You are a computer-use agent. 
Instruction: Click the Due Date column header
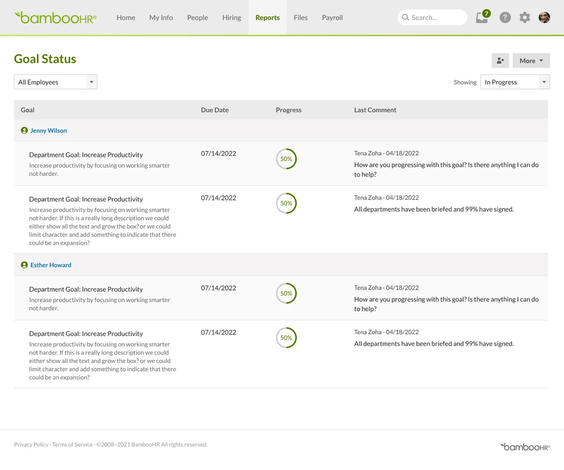click(x=215, y=110)
